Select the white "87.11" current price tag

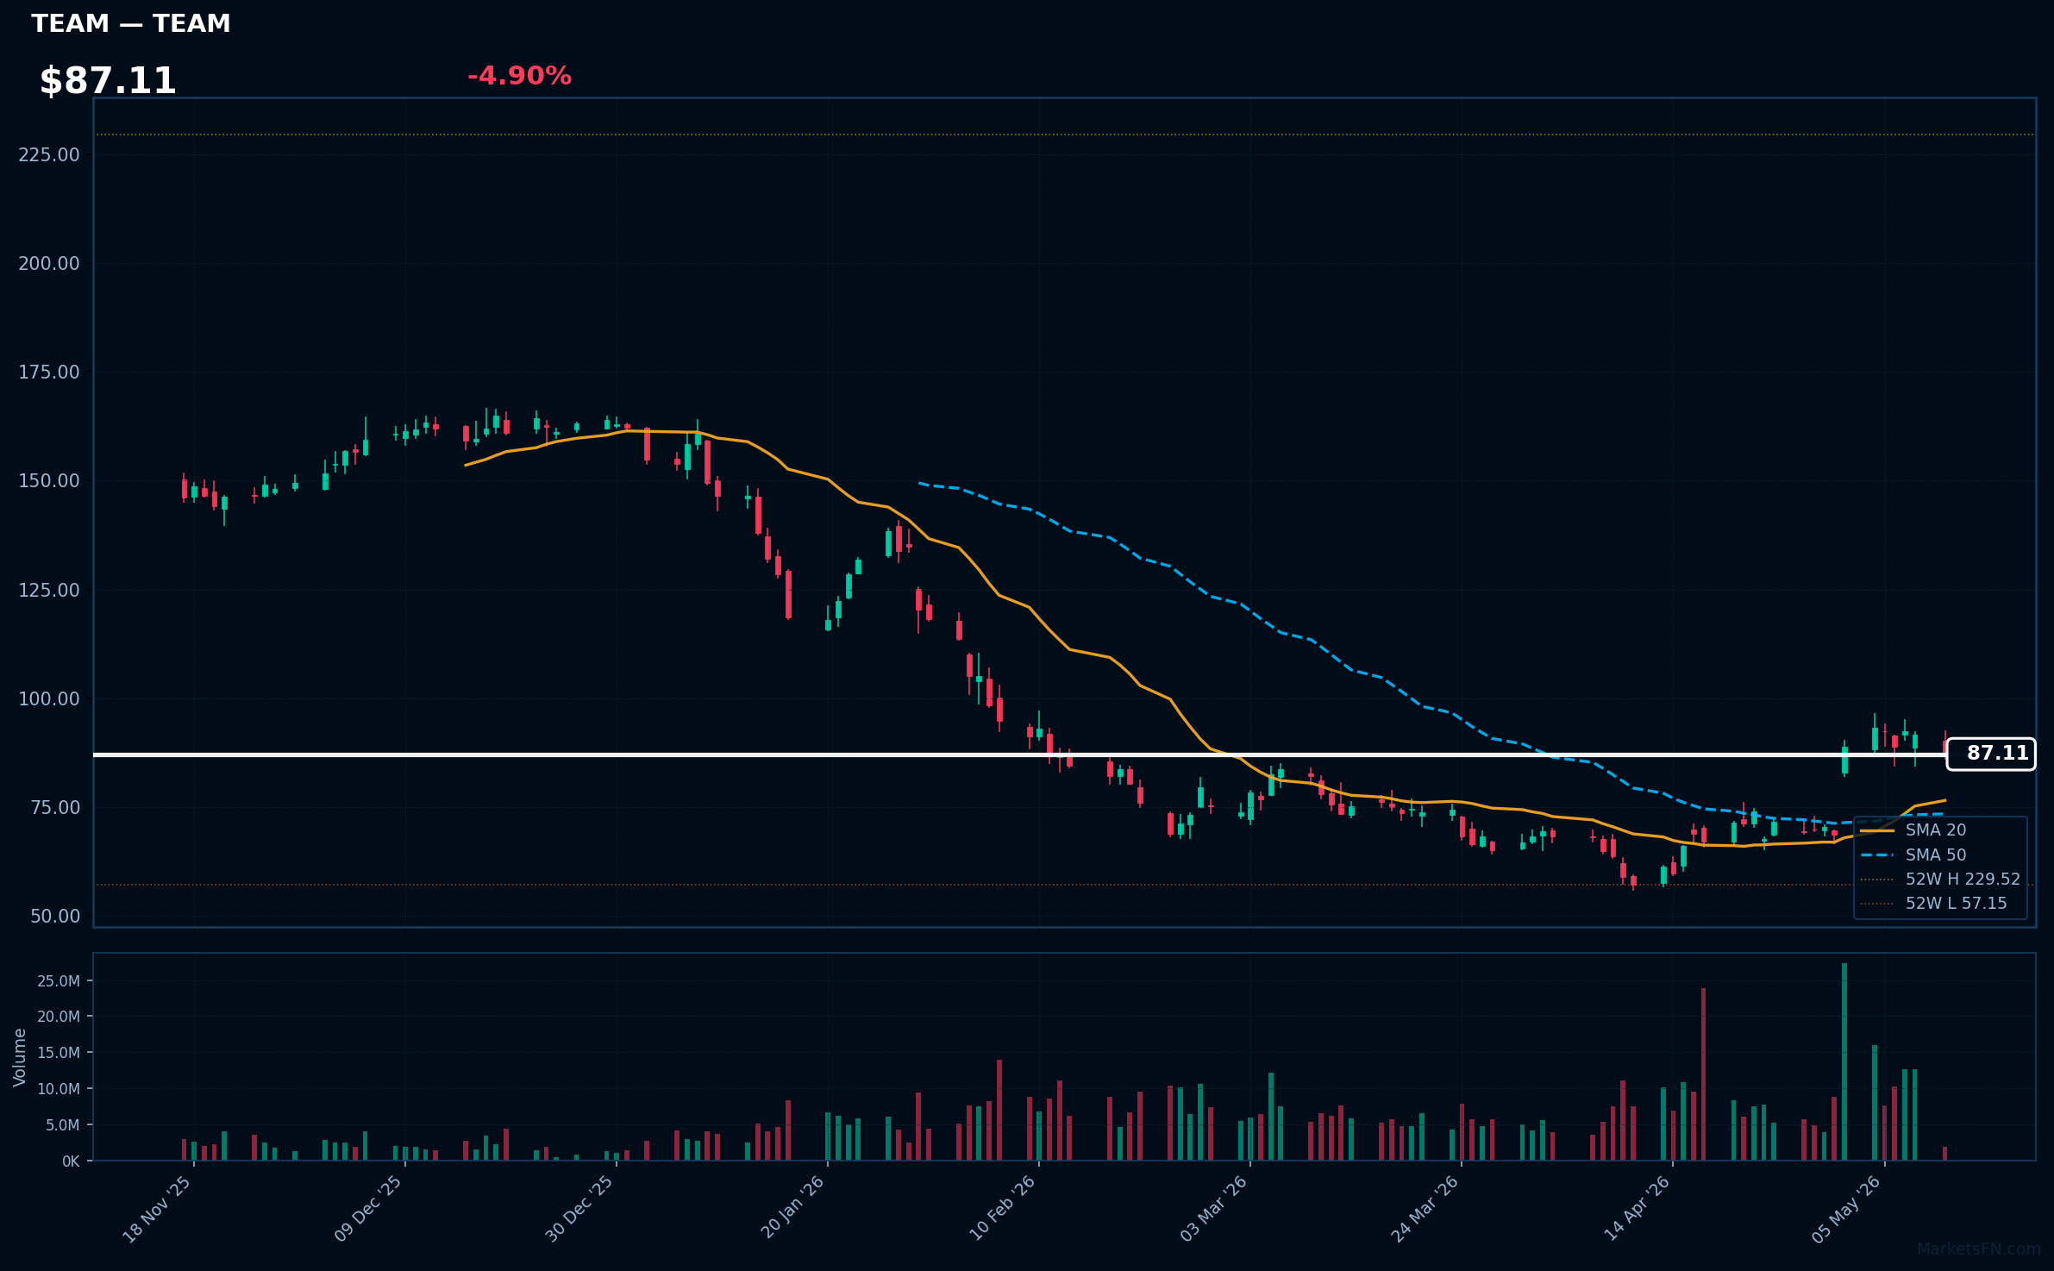(x=1991, y=754)
